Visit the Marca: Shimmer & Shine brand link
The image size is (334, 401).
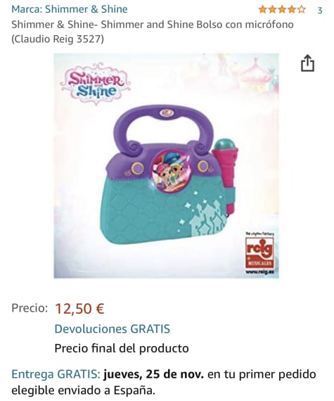click(70, 9)
